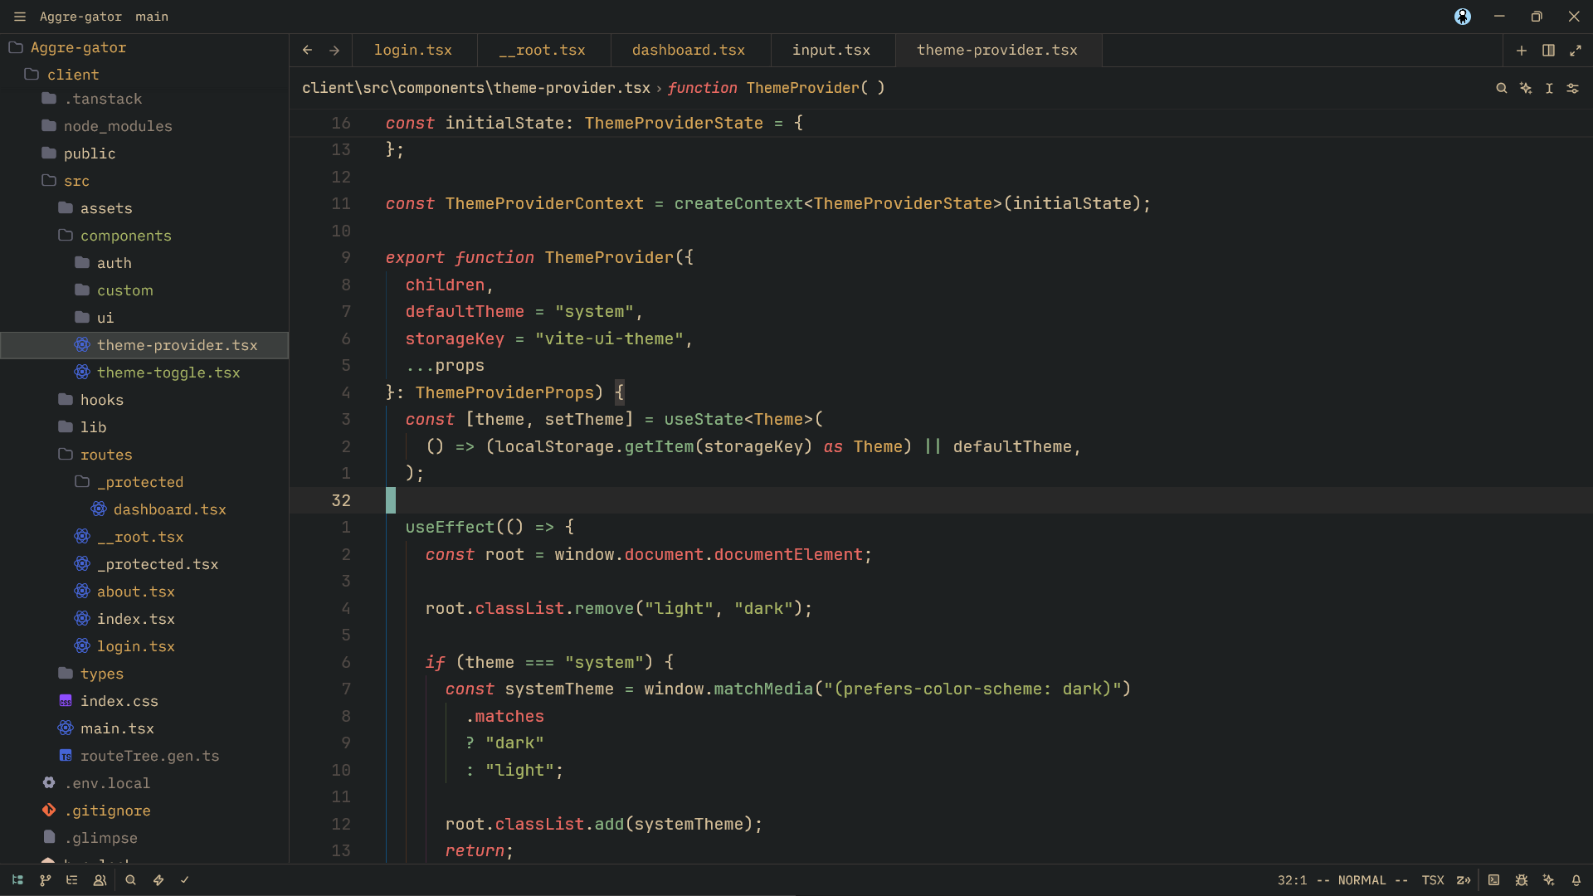
Task: Open the main branch picker
Action: coord(152,17)
